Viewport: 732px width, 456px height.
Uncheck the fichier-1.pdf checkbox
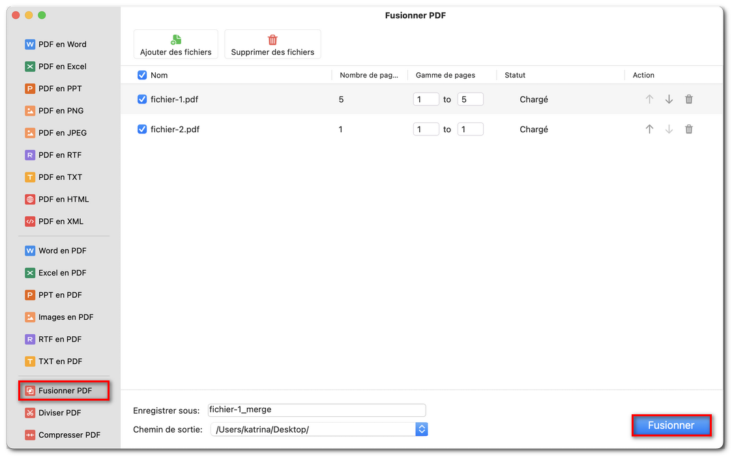141,99
